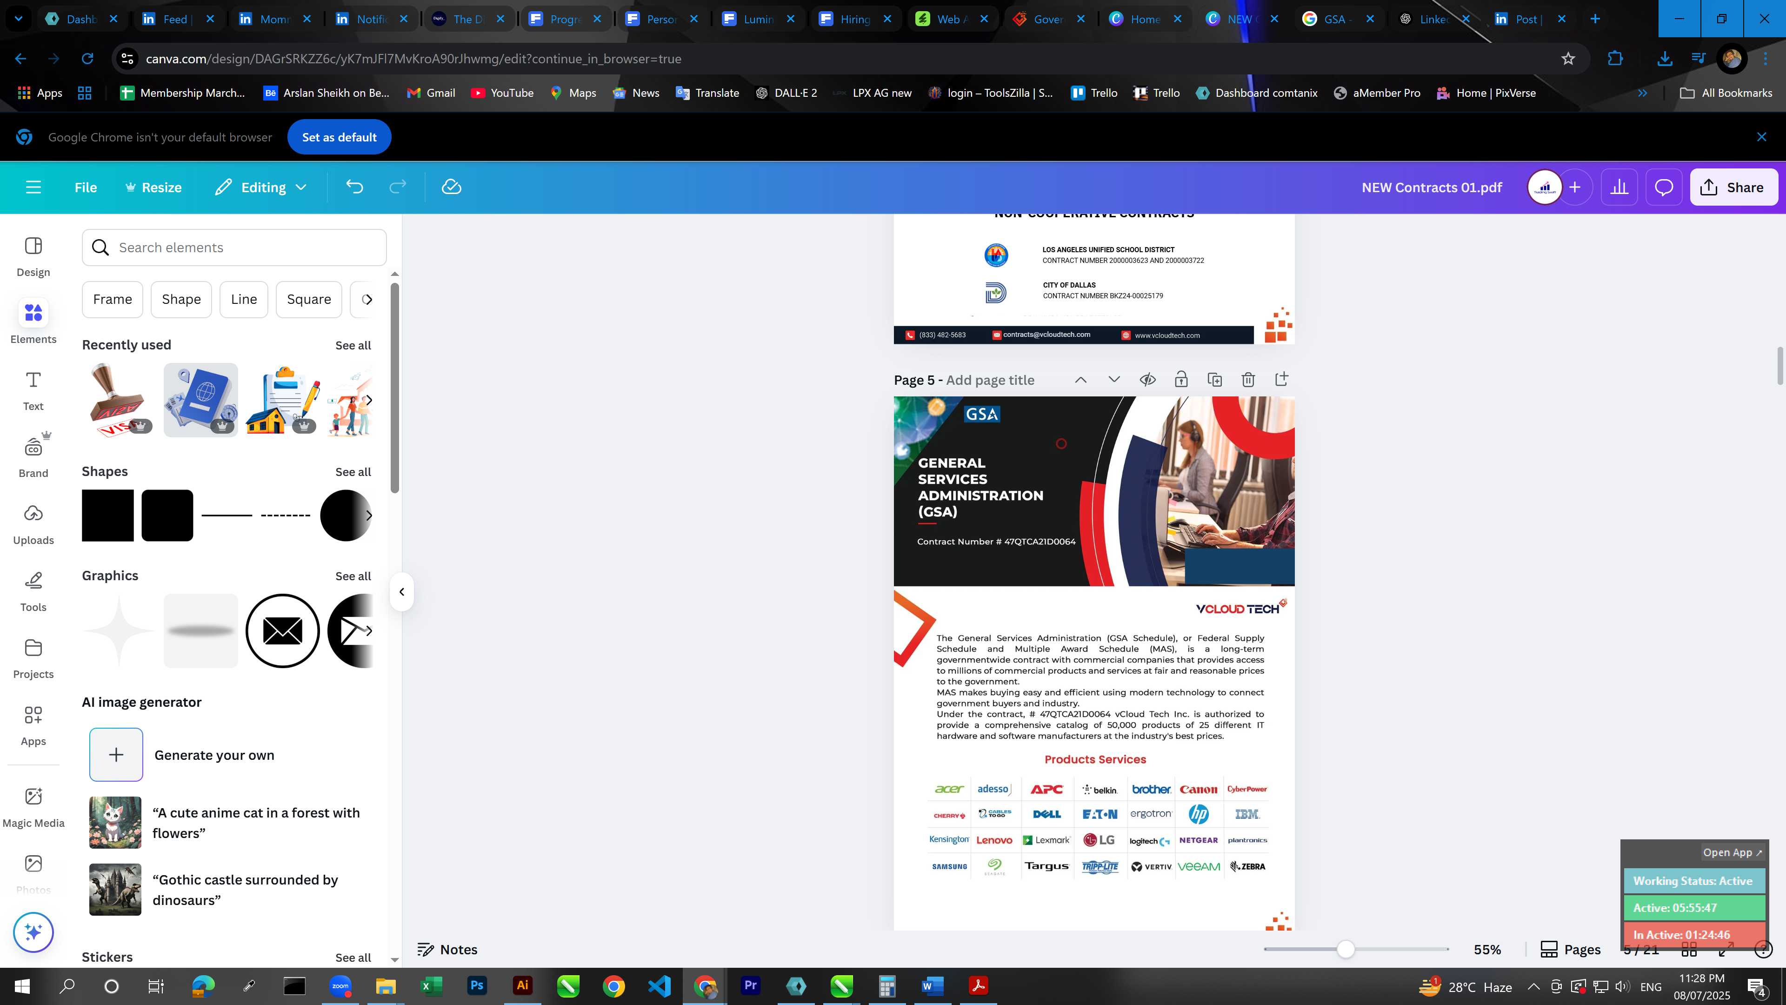The image size is (1786, 1005).
Task: Open the Text tool panel
Action: click(x=33, y=390)
